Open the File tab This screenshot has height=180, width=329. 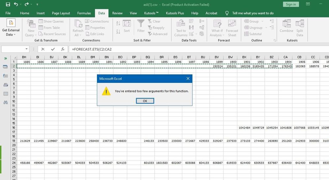coord(8,13)
